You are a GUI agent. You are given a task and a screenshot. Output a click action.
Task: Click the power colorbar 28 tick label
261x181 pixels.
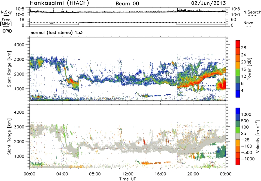pyautogui.click(x=243, y=48)
